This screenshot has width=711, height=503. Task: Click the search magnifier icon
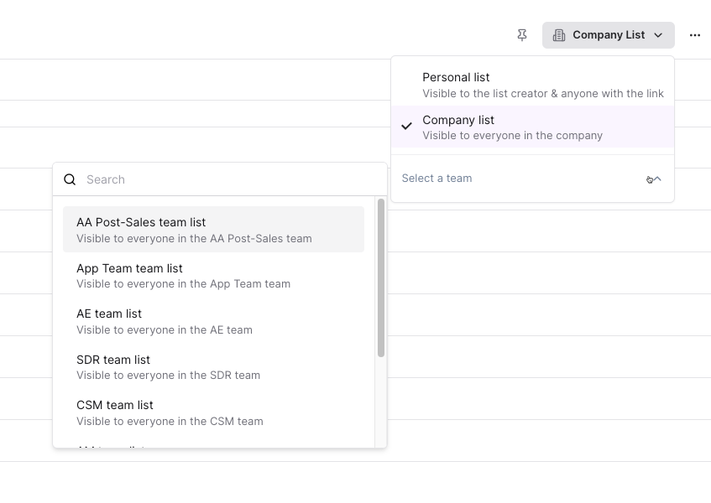pos(71,179)
